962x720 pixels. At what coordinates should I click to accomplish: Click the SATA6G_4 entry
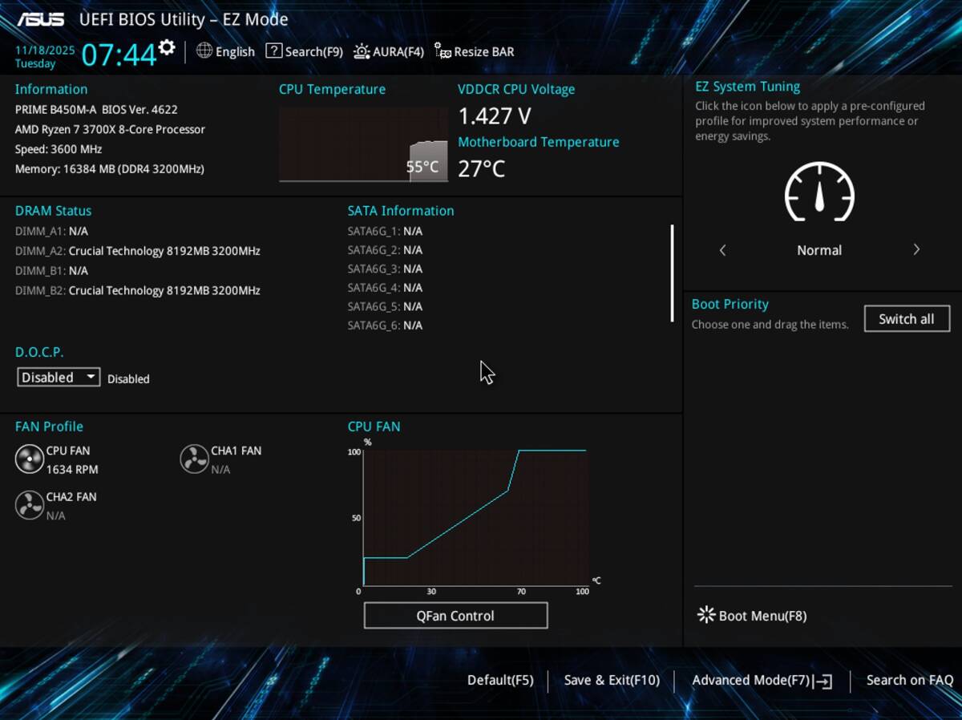coord(385,288)
